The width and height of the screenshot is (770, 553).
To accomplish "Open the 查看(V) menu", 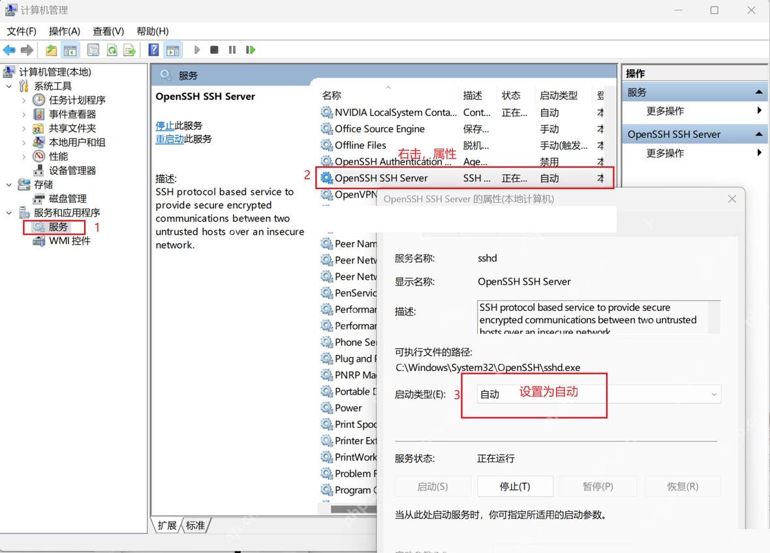I will 108,31.
